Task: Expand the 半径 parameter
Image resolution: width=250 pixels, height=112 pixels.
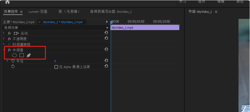Action: point(7,61)
